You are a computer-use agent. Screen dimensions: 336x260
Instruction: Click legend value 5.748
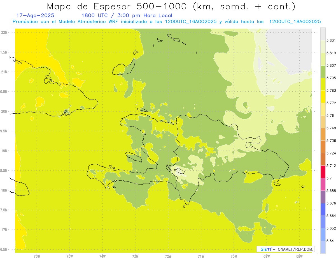click(x=331, y=128)
